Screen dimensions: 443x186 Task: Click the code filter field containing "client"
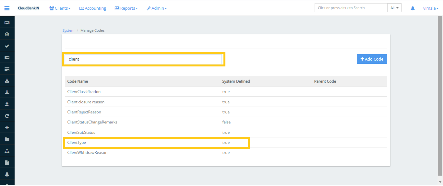pos(143,59)
